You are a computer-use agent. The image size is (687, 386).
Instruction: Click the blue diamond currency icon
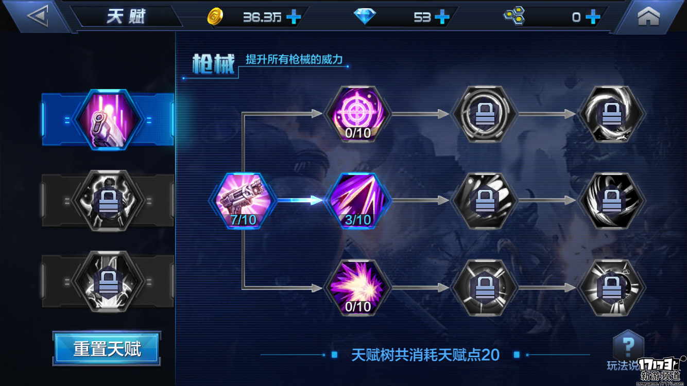(x=365, y=17)
